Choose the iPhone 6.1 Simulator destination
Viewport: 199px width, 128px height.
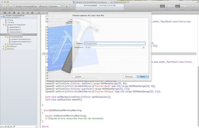coord(49,6)
